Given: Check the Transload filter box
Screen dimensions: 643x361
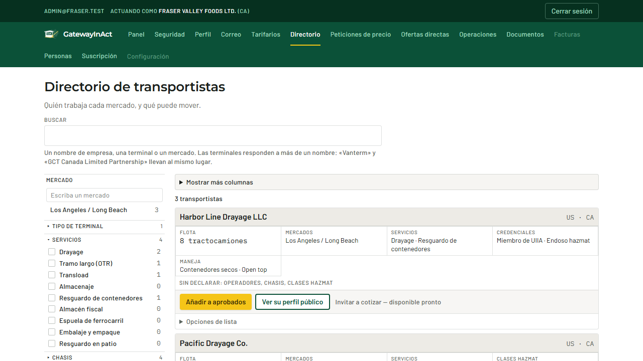Looking at the screenshot, I should [52, 275].
